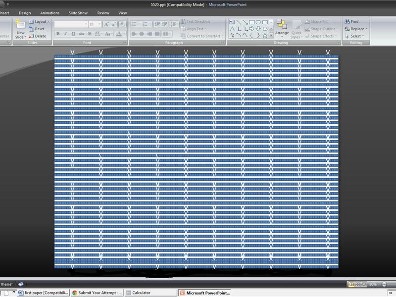Viewport: 396px width, 297px height.
Task: Open the Font Size dropdown
Action: 99,24
